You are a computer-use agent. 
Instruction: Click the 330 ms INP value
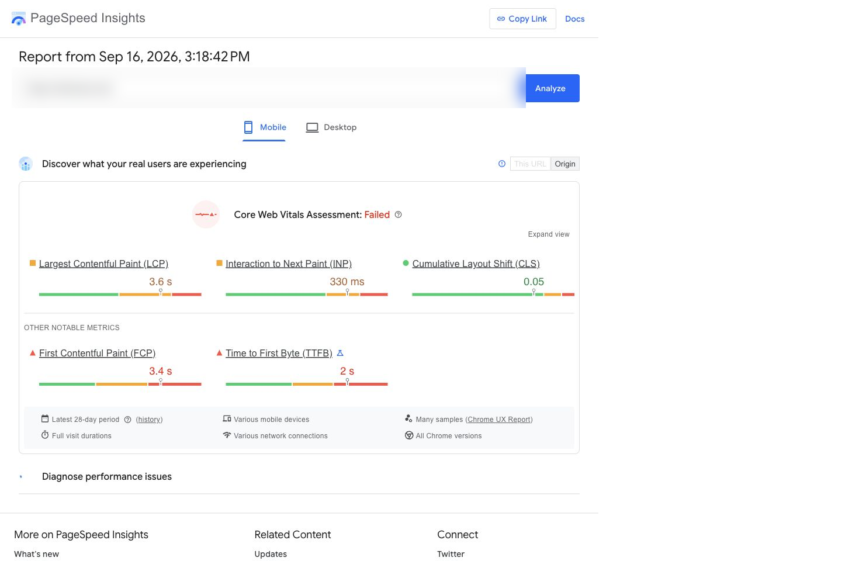[347, 282]
